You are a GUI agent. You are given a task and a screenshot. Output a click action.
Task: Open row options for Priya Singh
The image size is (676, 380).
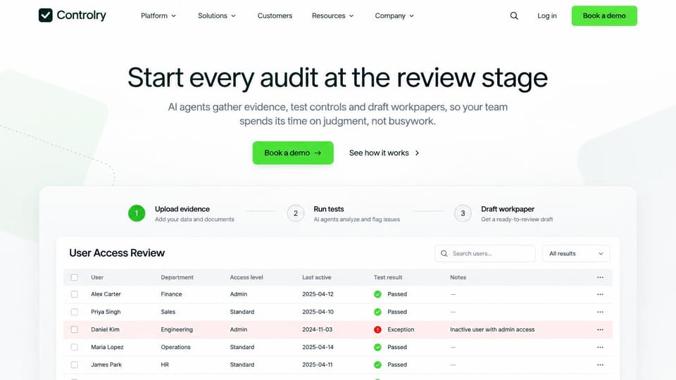pyautogui.click(x=600, y=312)
